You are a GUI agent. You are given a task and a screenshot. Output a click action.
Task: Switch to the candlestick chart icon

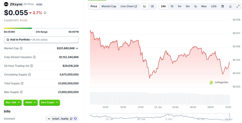coord(152,6)
